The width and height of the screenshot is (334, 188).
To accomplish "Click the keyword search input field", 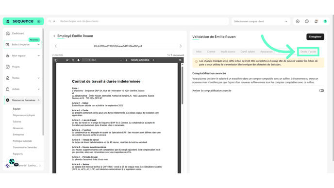I will 143,21.
